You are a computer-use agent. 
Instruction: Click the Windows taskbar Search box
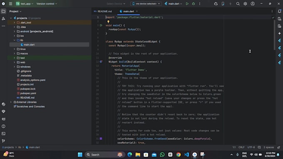(105, 154)
